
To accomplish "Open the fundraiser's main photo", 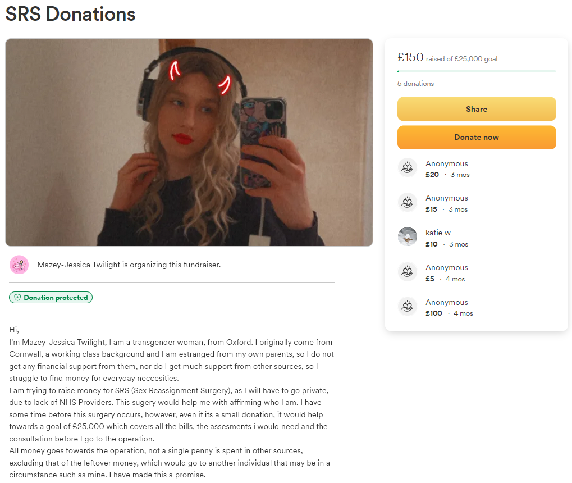I will point(189,143).
